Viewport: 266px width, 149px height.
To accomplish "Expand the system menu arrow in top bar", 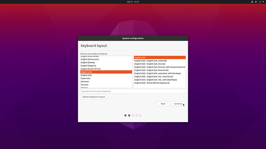I will coord(263,2).
